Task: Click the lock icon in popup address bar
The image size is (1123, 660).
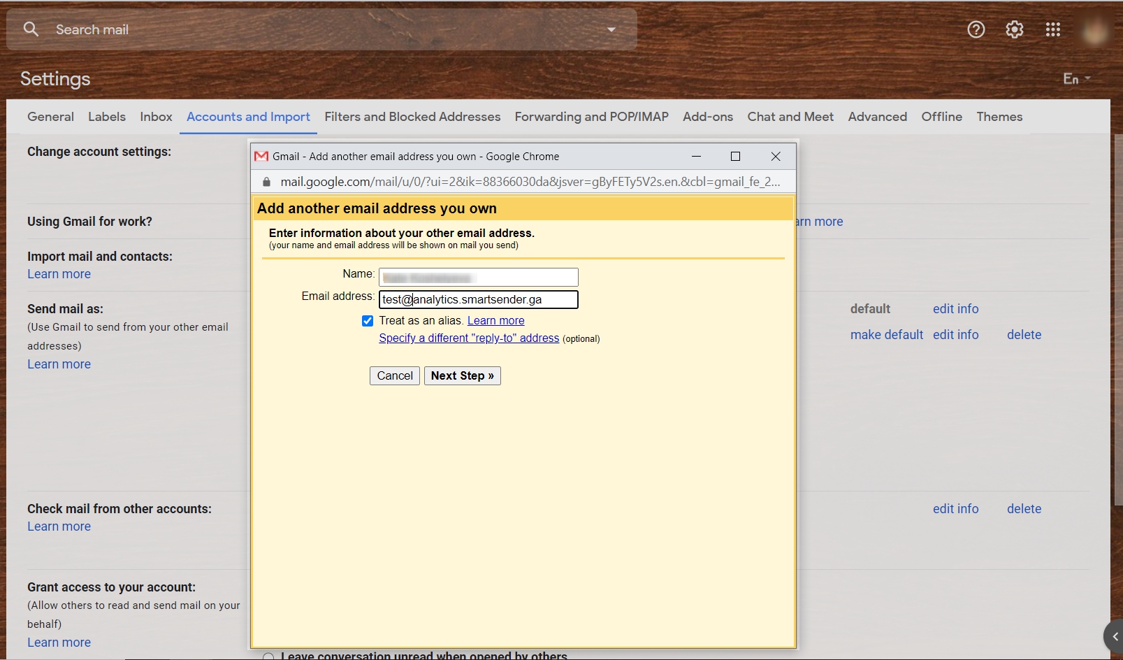Action: tap(266, 182)
